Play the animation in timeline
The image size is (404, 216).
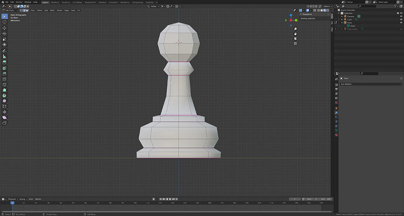tap(170, 199)
